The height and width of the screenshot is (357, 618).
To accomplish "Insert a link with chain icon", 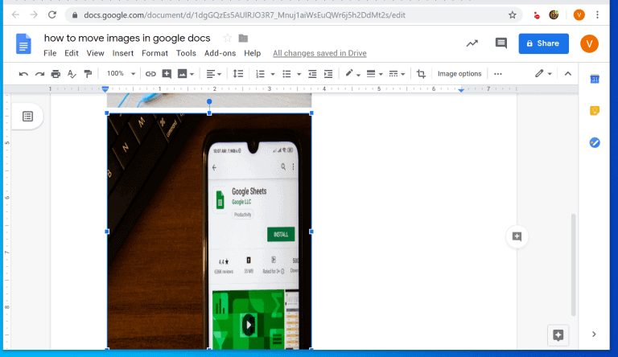I will (x=150, y=74).
